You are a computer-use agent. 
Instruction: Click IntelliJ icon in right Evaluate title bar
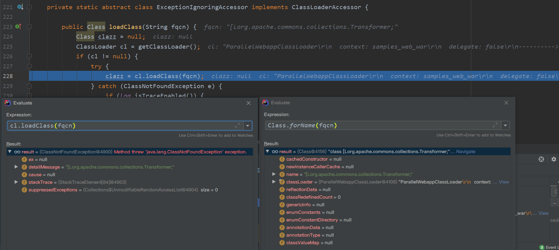[x=265, y=103]
